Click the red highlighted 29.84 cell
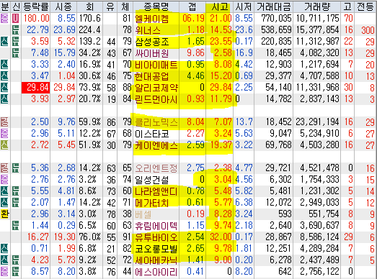The image size is (377, 279). (x=36, y=87)
